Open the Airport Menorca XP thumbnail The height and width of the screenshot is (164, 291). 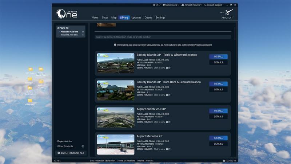point(116,144)
